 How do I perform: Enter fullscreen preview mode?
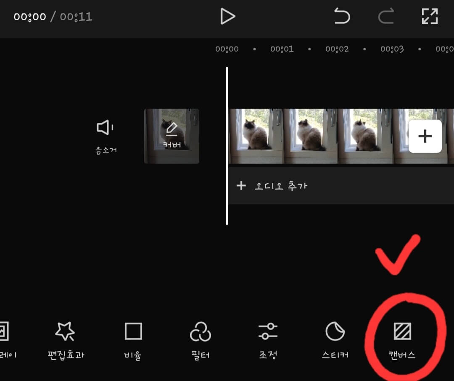click(x=430, y=16)
